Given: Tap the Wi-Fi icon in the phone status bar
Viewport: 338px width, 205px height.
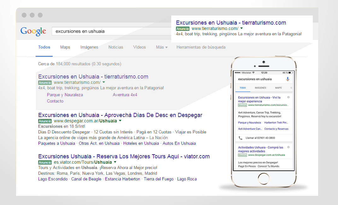Looking at the screenshot, I should [x=253, y=73].
